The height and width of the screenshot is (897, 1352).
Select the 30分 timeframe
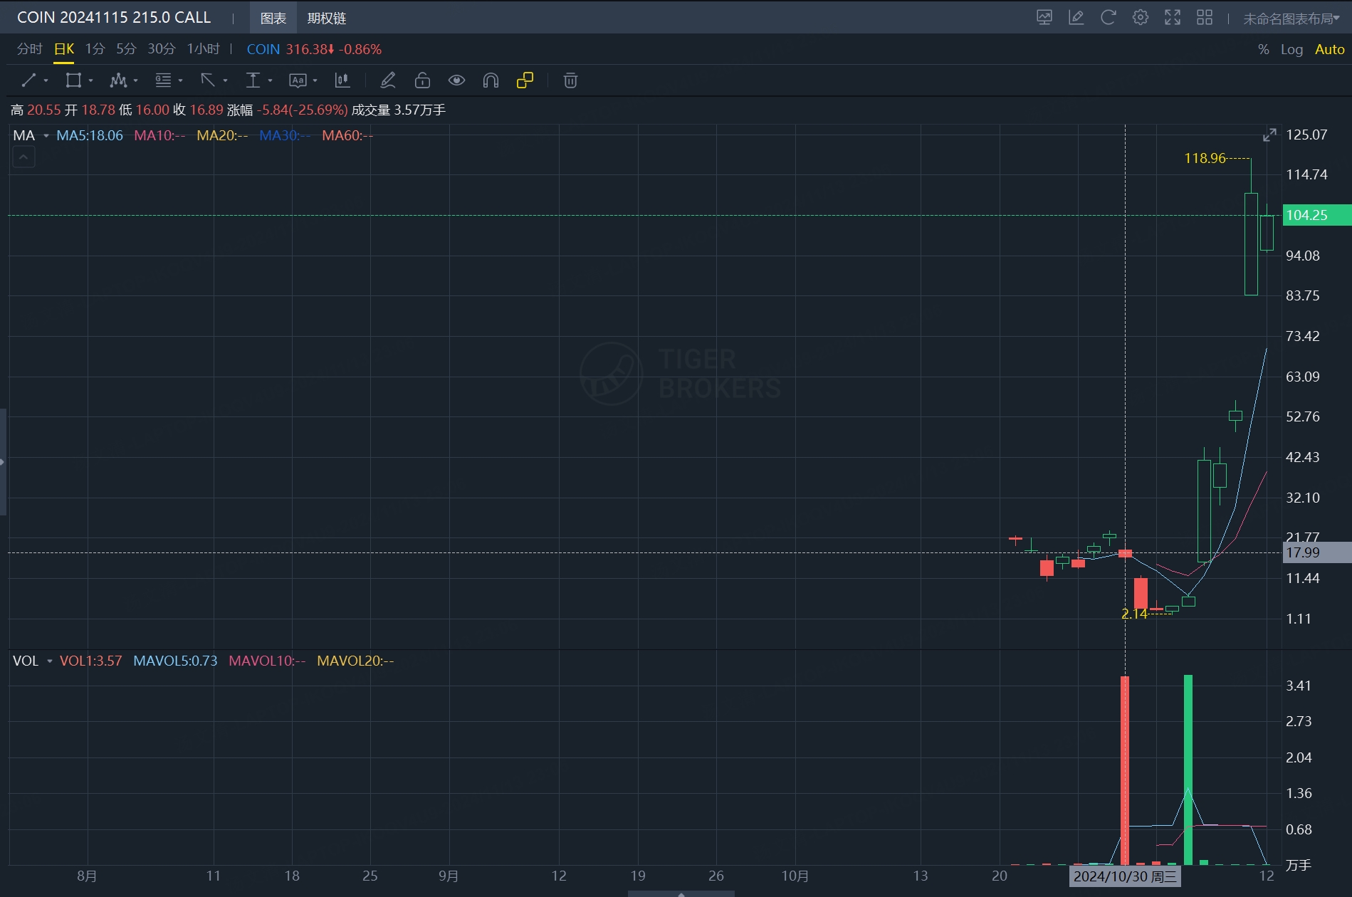162,49
